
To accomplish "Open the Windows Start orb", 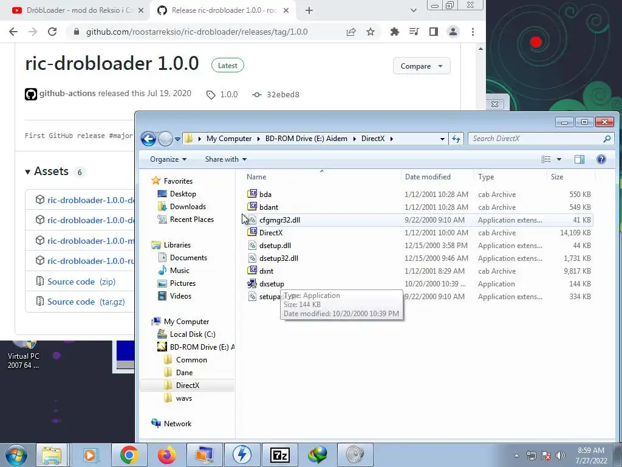I will [16, 455].
